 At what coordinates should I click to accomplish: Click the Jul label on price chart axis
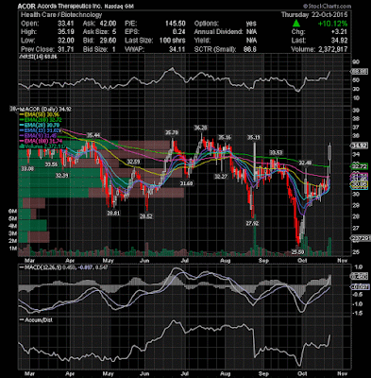click(x=185, y=261)
